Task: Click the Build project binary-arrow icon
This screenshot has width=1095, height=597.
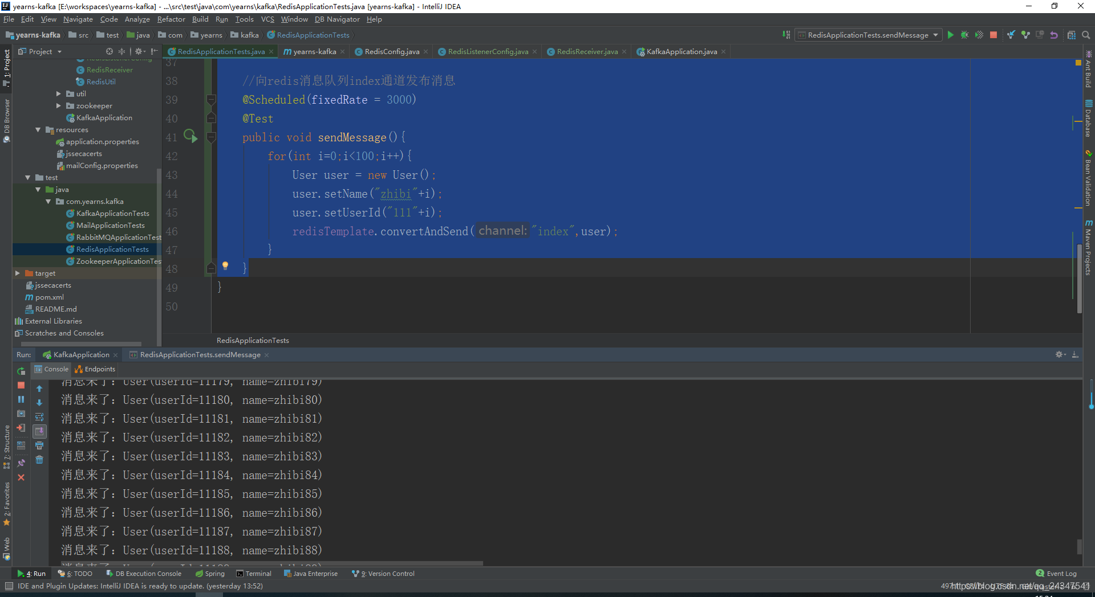Action: pos(786,35)
